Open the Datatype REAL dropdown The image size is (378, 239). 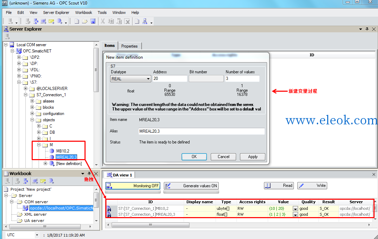pos(148,79)
